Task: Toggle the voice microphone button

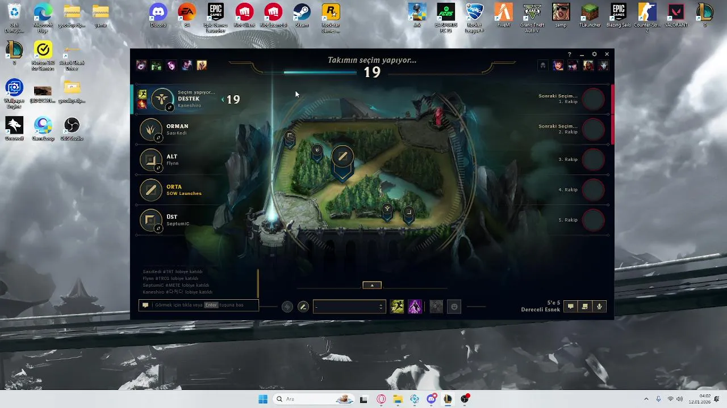Action: coord(599,307)
